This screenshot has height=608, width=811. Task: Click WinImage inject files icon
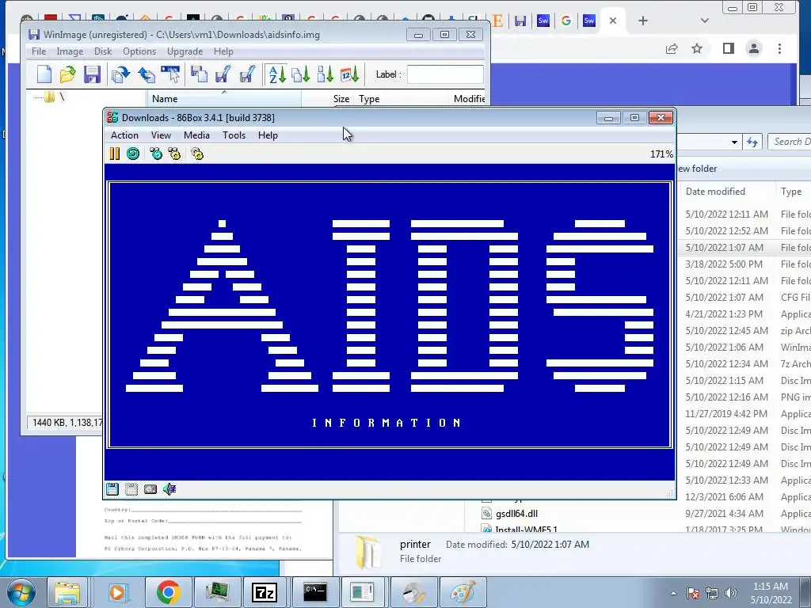(199, 74)
